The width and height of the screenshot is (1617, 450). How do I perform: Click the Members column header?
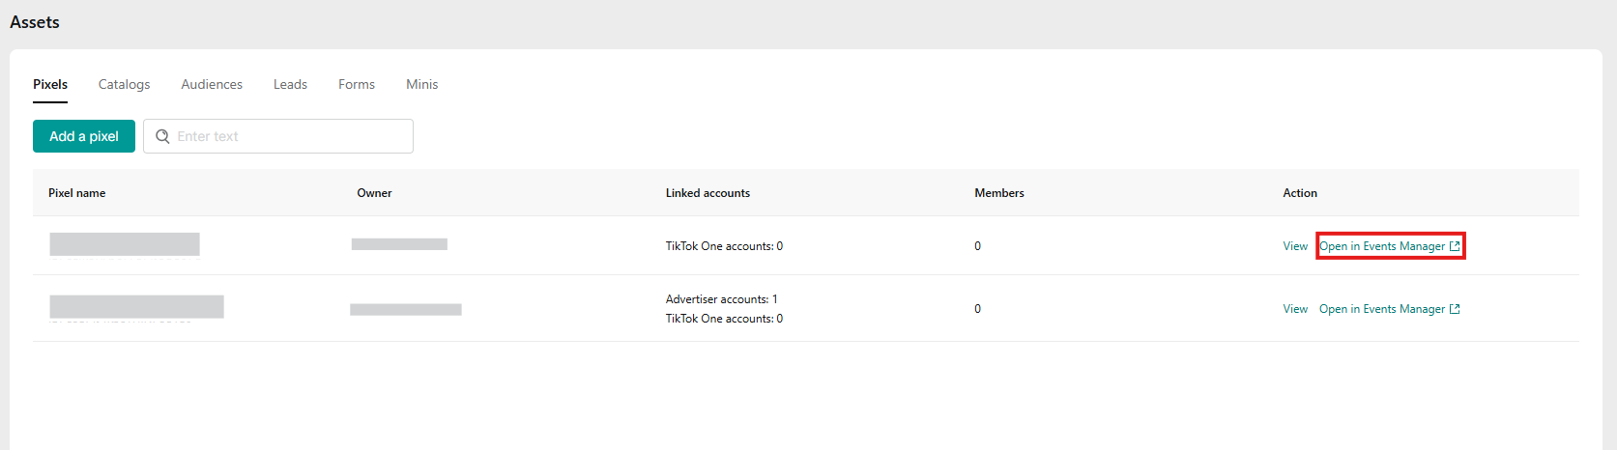coord(999,193)
